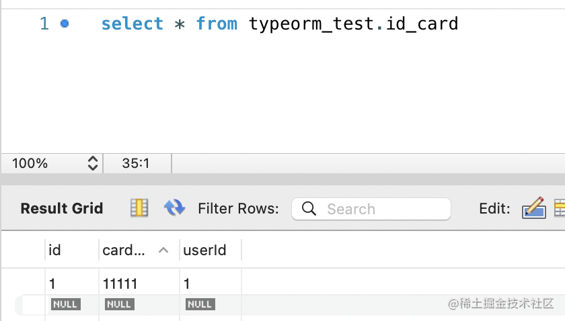Click the NULL cell under the userId column
The image size is (565, 321).
coord(200,304)
